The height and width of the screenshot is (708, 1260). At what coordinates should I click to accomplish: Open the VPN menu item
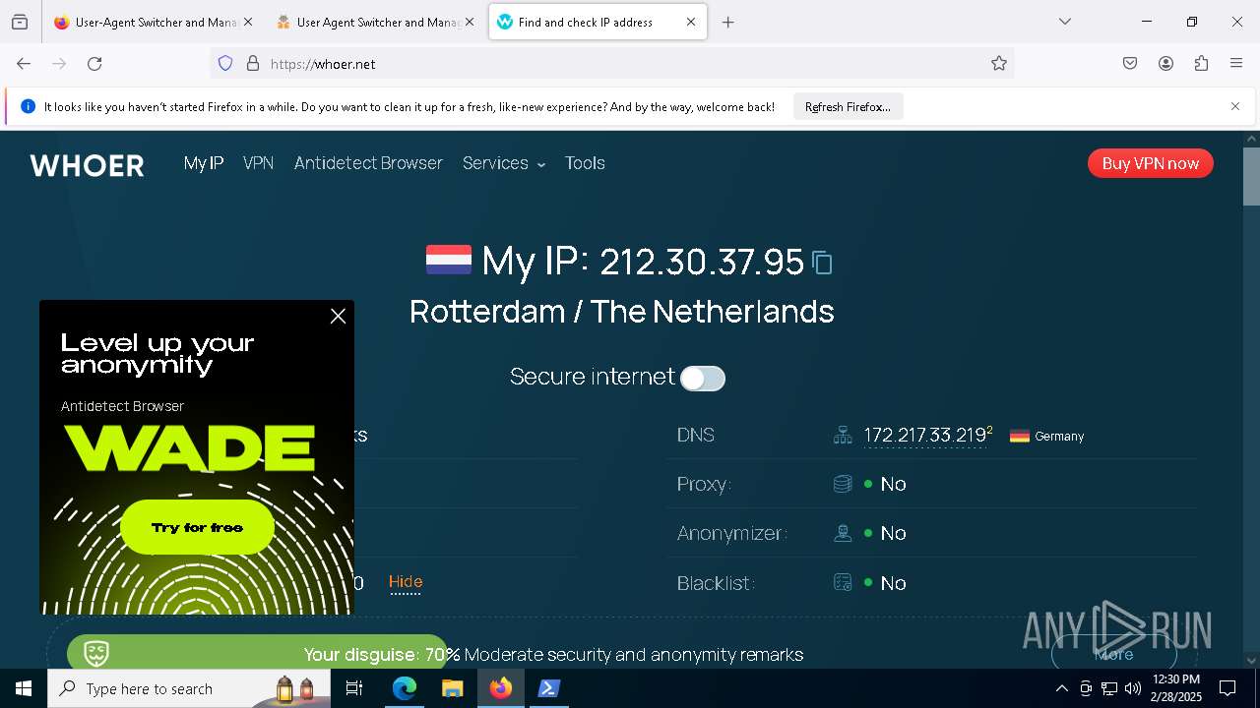pos(258,163)
